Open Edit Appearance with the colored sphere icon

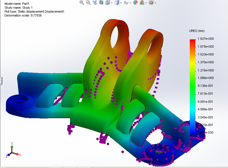click(136, 3)
